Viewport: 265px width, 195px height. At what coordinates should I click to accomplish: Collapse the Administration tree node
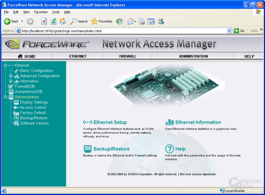5,97
